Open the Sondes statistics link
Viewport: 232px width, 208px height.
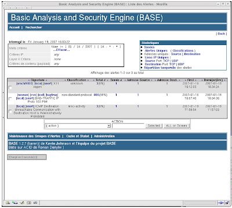(x=149, y=47)
